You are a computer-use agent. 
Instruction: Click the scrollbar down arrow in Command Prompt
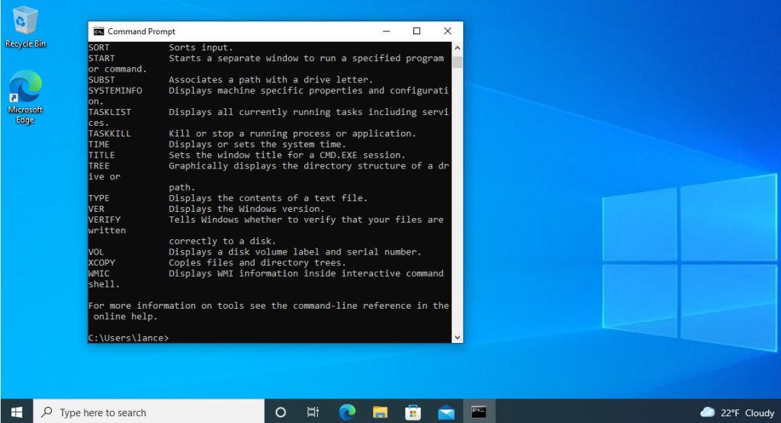coord(458,338)
